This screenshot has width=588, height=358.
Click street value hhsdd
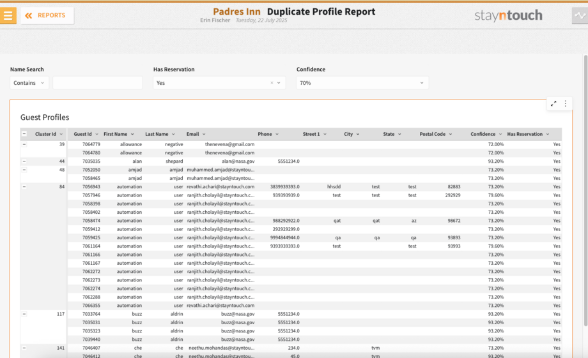334,186
